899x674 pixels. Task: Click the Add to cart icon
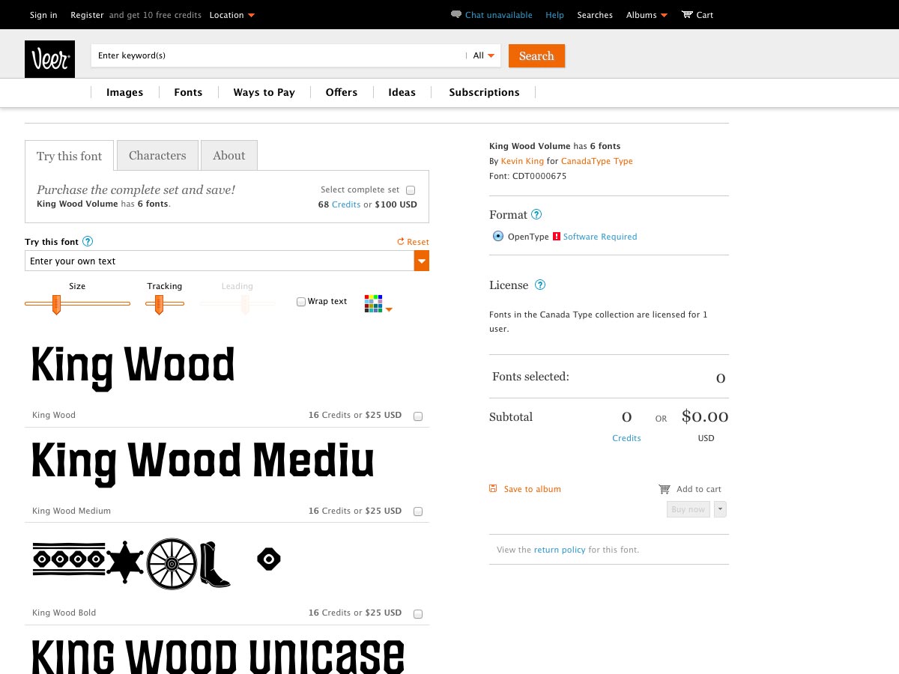664,489
